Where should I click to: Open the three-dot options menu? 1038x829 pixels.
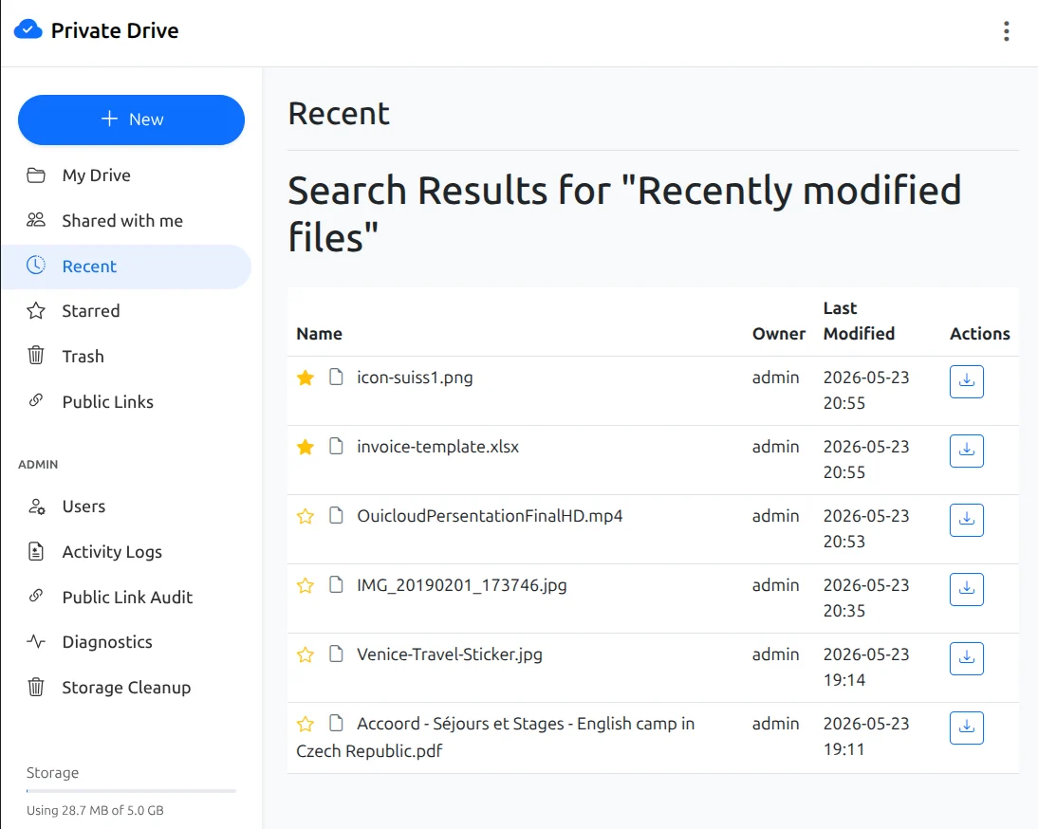pyautogui.click(x=1006, y=31)
